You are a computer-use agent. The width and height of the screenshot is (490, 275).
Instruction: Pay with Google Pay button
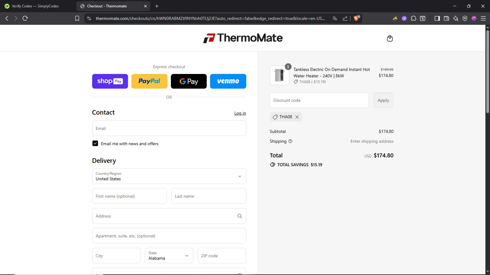[x=189, y=81]
